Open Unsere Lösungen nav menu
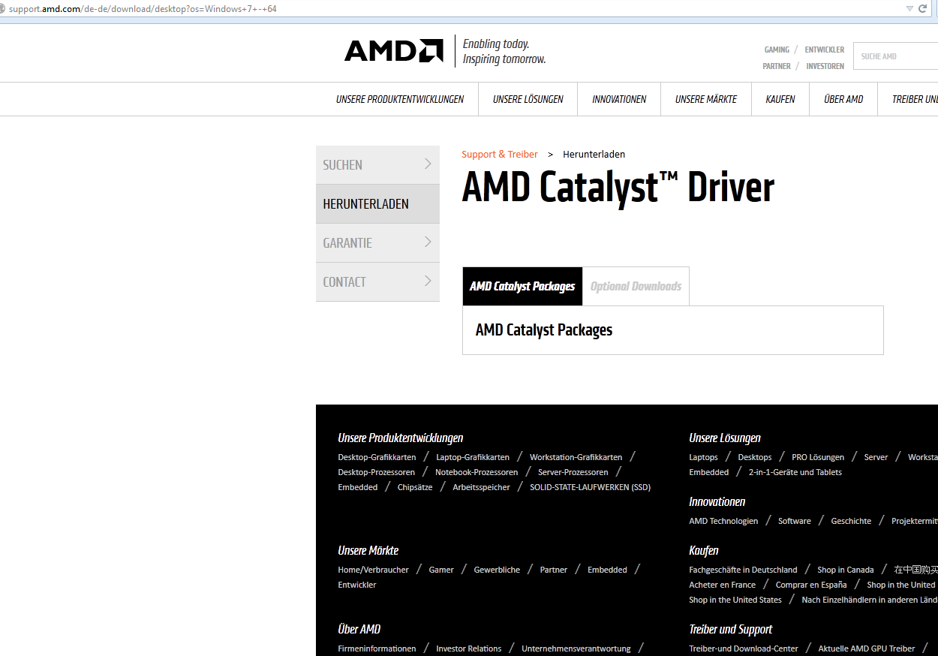 [528, 99]
